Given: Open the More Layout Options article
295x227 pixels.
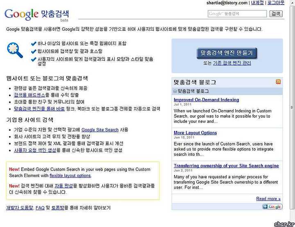Looking at the screenshot, I should [x=195, y=133].
